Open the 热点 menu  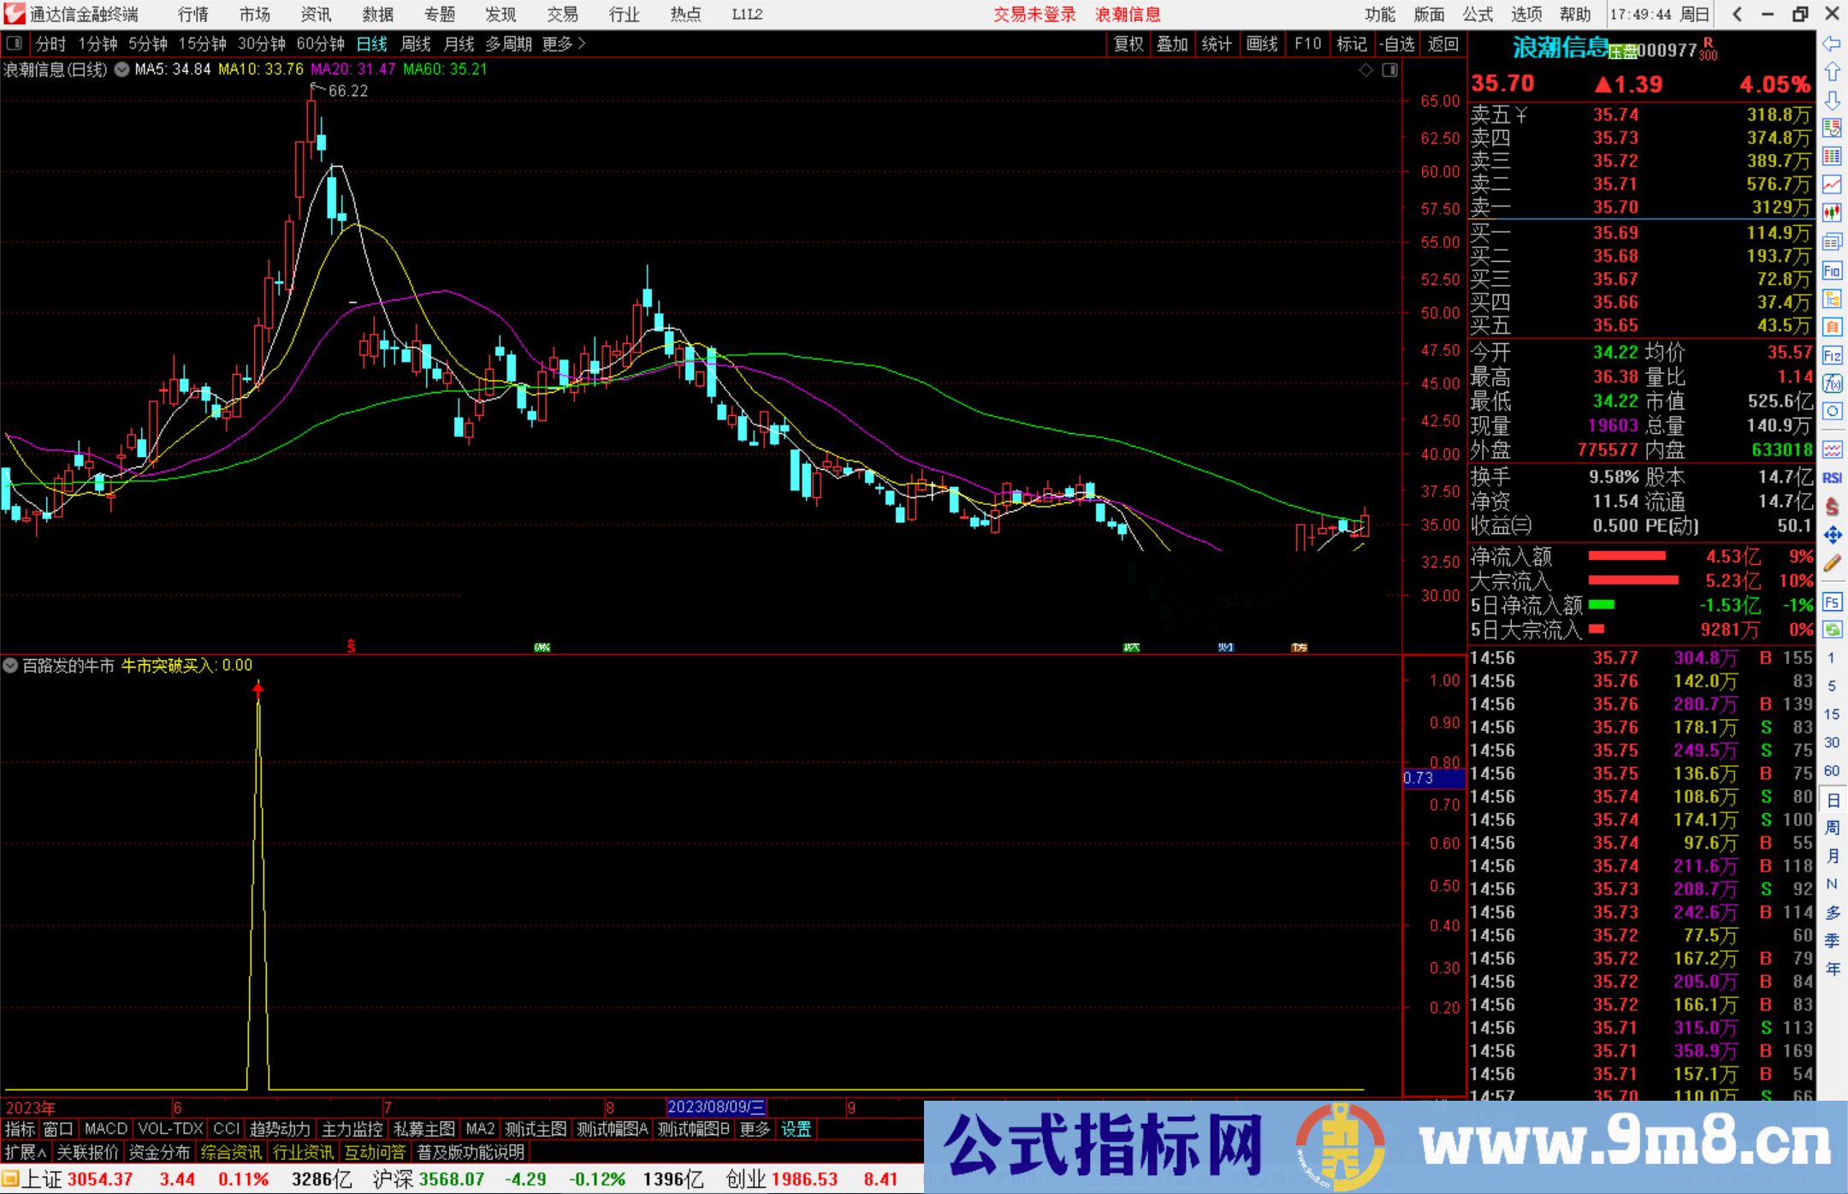click(685, 14)
